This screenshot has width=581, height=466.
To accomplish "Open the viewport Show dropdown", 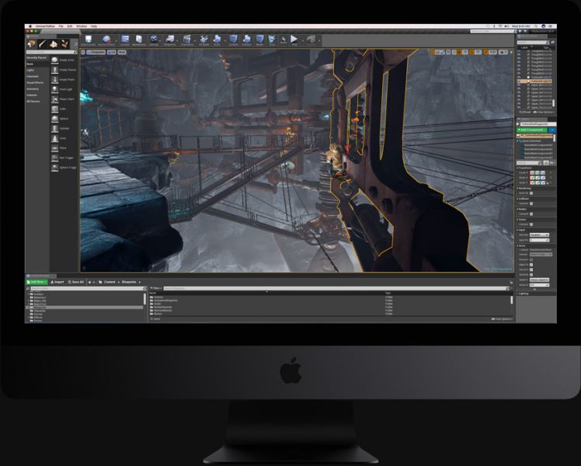I will [x=122, y=52].
